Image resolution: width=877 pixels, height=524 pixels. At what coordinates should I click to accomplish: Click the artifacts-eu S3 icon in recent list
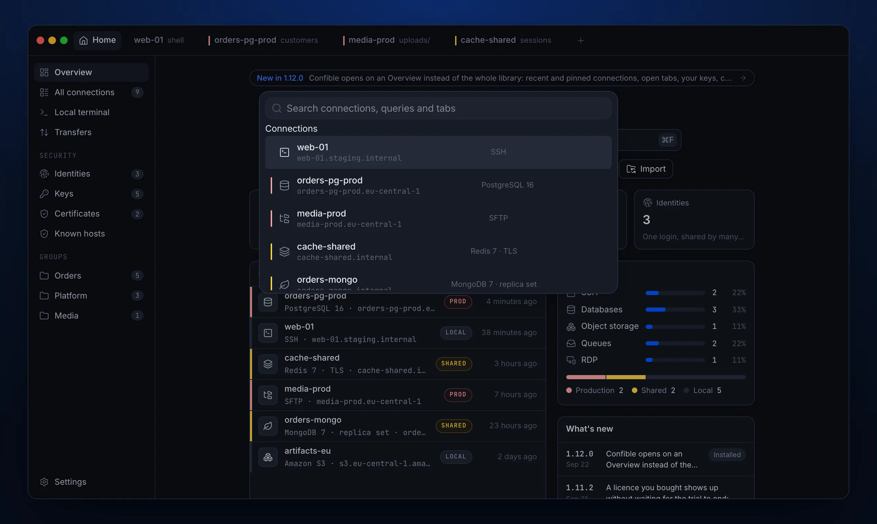tap(268, 457)
